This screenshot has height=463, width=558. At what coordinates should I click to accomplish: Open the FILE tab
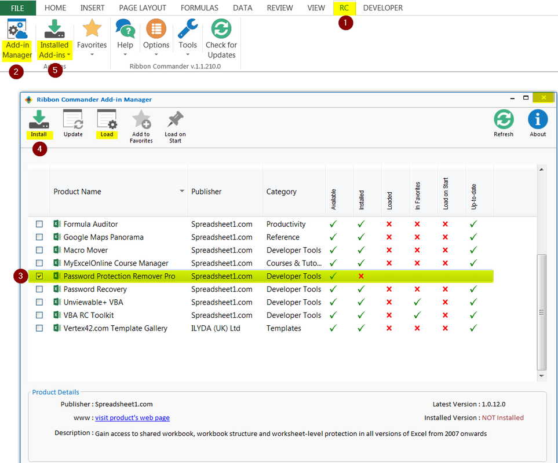point(18,8)
